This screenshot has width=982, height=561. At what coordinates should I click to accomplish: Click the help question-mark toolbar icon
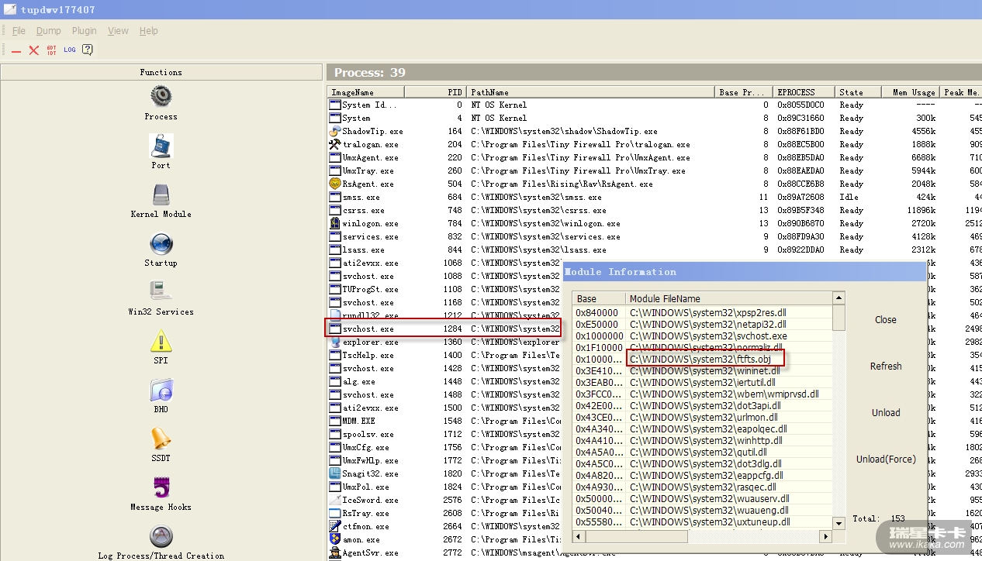tap(88, 50)
